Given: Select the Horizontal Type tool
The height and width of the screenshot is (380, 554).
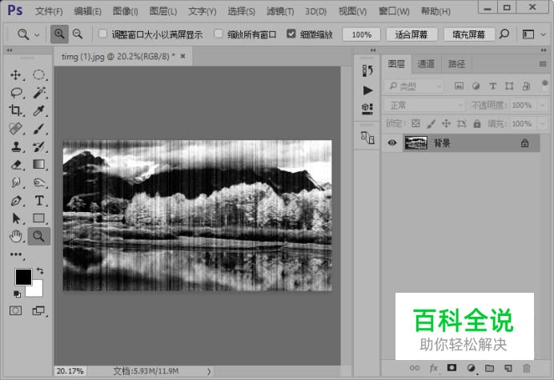Looking at the screenshot, I should (39, 201).
